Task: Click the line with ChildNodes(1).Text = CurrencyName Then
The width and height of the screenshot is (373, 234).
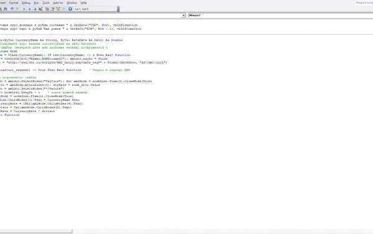Action: coord(40,100)
